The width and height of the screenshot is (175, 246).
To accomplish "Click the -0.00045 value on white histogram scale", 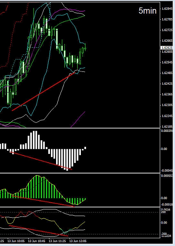I will (167, 170).
